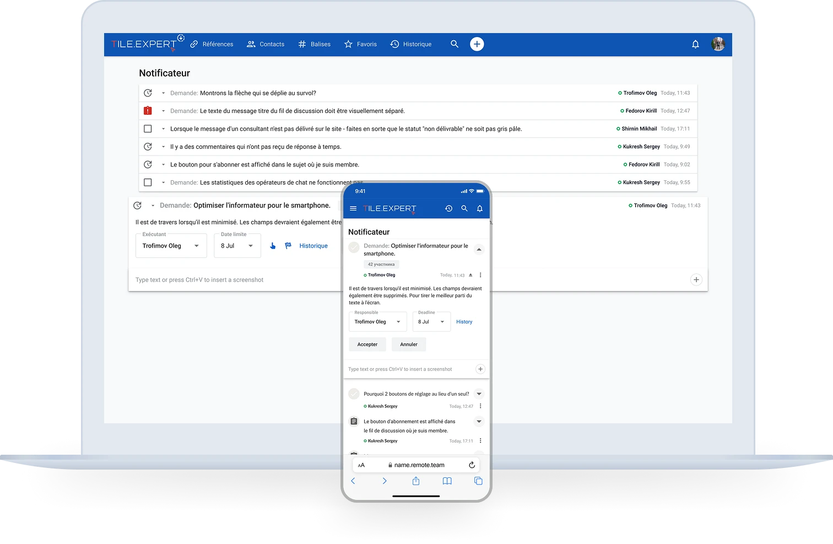Screen dimensions: 833x544
Task: Tap the Accepter button on the phone
Action: point(367,344)
